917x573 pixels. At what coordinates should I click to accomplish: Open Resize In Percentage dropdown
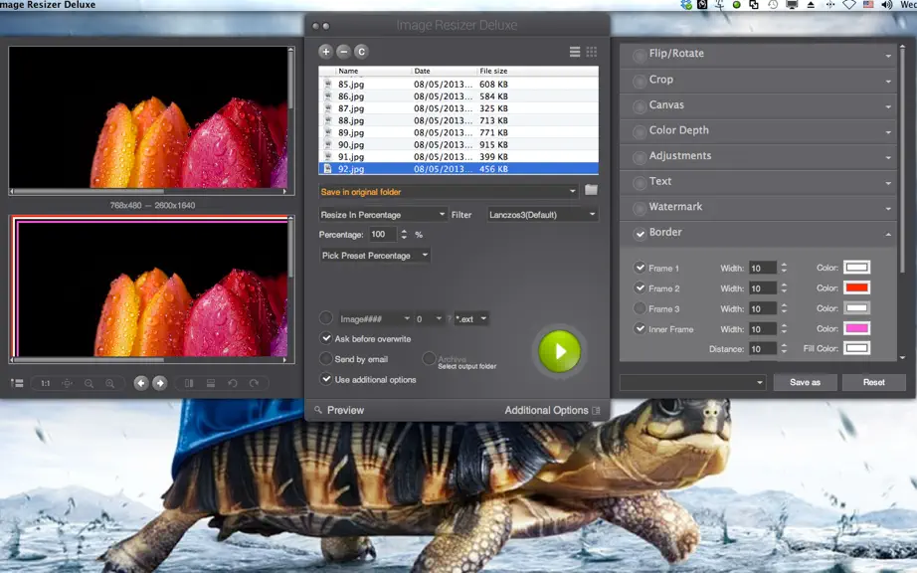coord(383,215)
